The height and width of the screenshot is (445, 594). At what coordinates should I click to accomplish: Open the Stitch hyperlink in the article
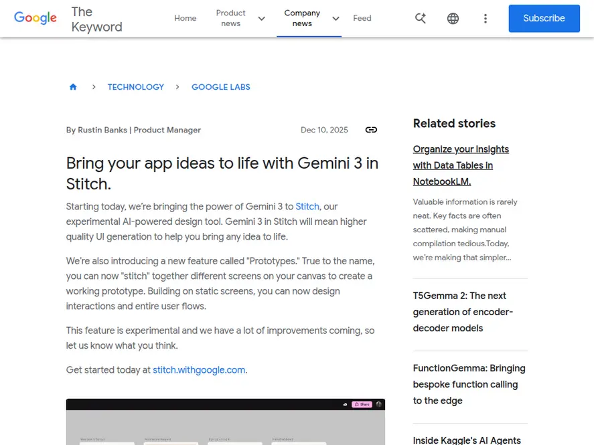[x=307, y=206]
